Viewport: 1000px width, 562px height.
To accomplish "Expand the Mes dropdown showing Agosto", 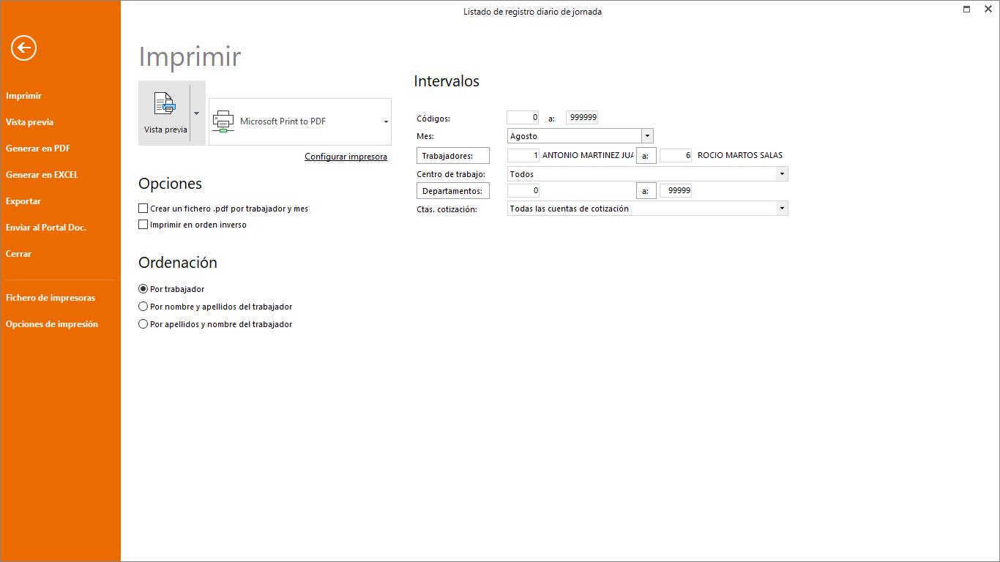I will coord(647,136).
